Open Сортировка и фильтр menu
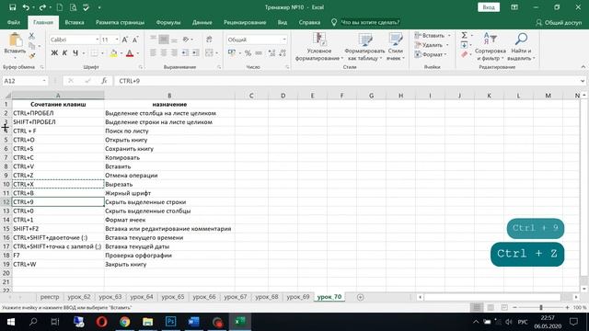 click(x=491, y=47)
